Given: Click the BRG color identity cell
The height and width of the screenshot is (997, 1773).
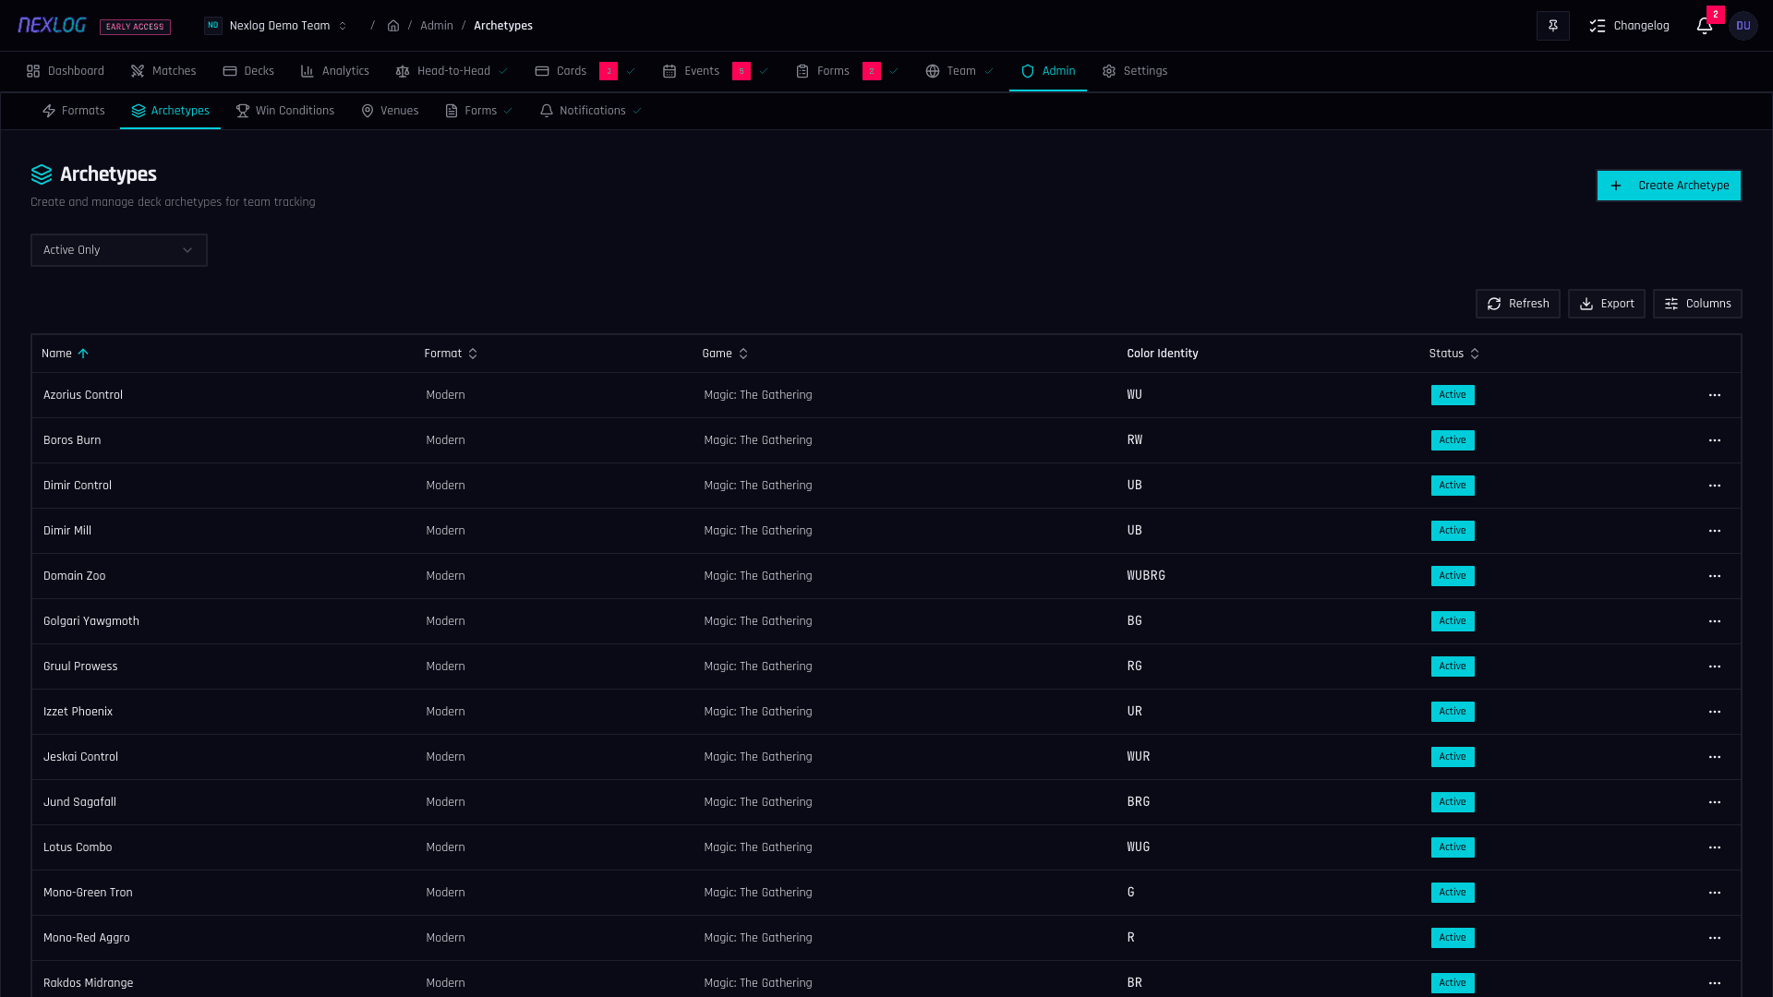Looking at the screenshot, I should [1139, 802].
